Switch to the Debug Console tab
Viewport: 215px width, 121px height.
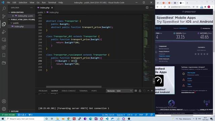pos(69,91)
